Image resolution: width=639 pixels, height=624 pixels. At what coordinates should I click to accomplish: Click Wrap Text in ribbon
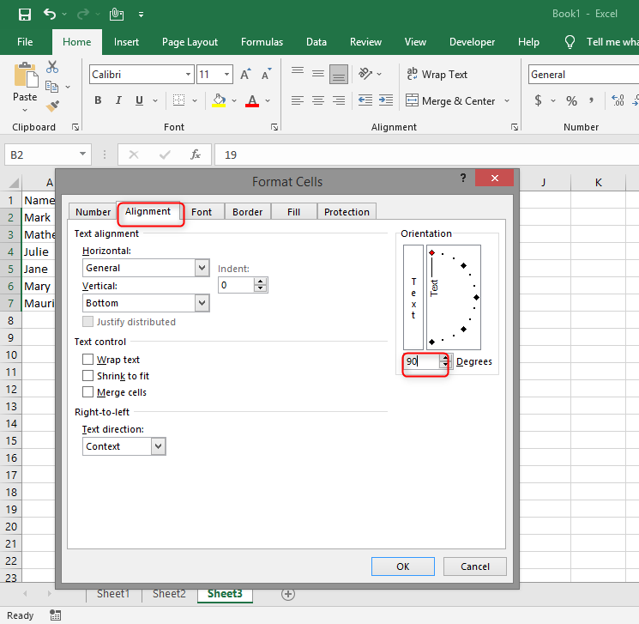437,74
